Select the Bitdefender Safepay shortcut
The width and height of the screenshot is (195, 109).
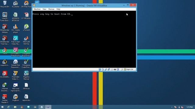pos(5,29)
